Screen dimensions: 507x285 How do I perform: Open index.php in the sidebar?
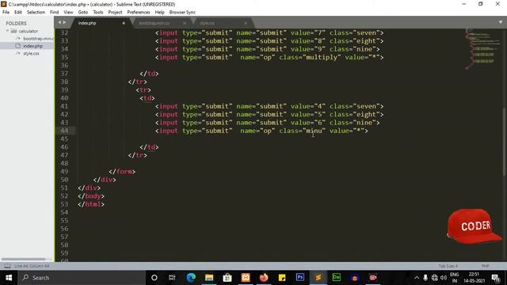tap(32, 46)
